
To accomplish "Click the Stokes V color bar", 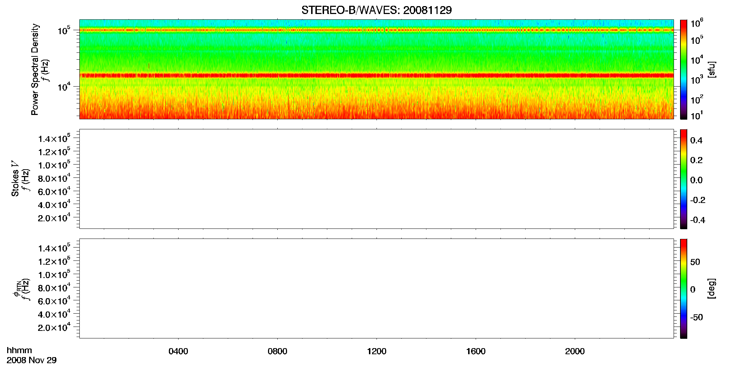I will (x=683, y=179).
